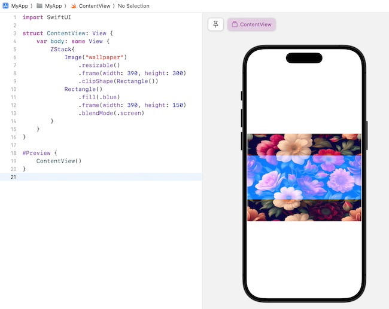Click the '.clipShape' modifier on line 9
Image resolution: width=389 pixels, height=309 pixels.
[x=96, y=81]
